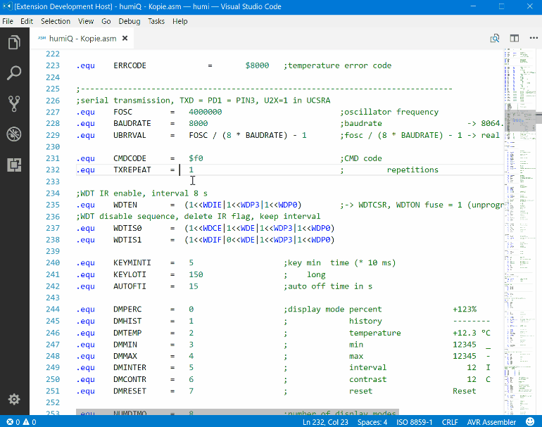The width and height of the screenshot is (542, 427).
Task: Open the Tasks menu
Action: 156,21
